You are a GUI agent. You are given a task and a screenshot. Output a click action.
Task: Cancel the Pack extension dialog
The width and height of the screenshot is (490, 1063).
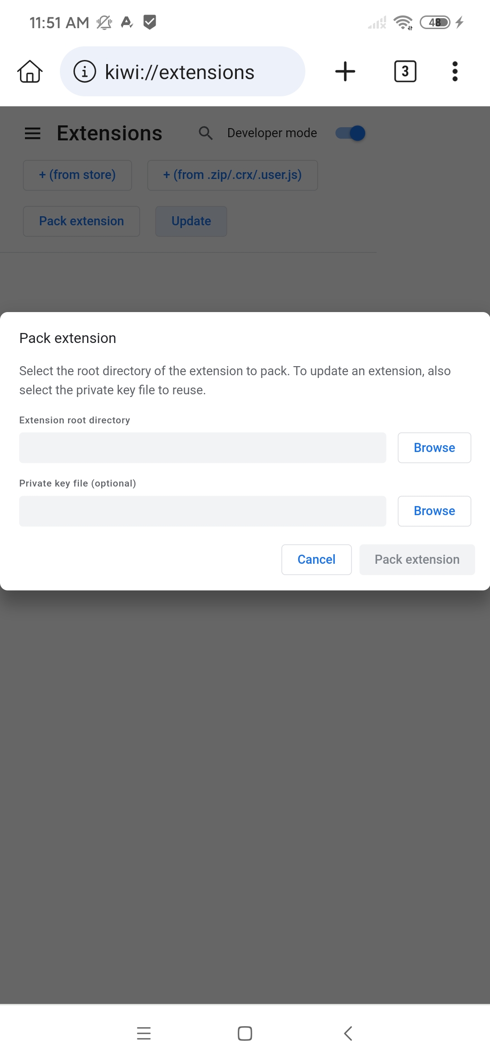pyautogui.click(x=316, y=560)
